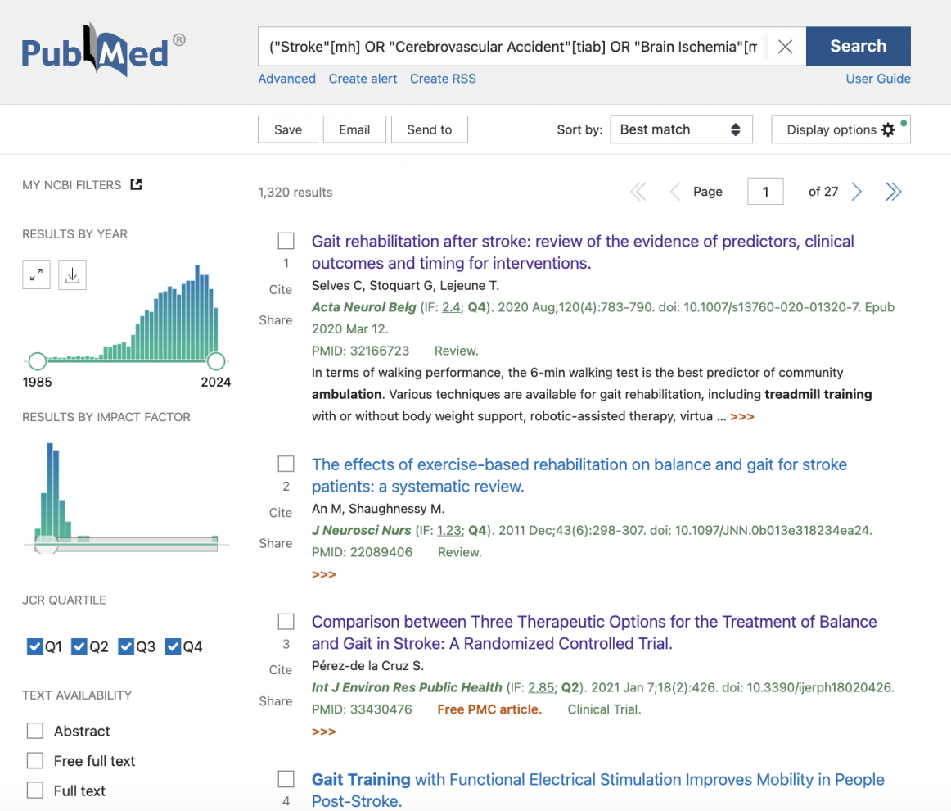Uncheck the Q4 quartile filter
The image size is (951, 811).
point(173,647)
